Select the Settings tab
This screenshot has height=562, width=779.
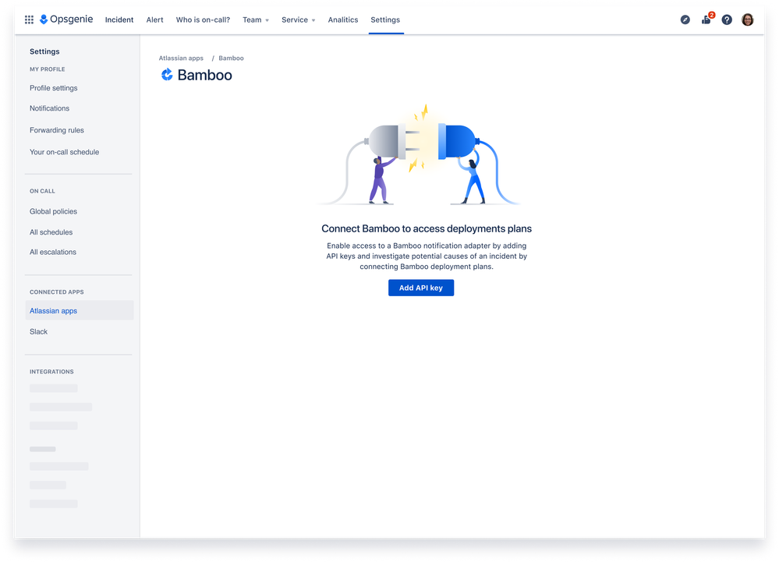385,19
